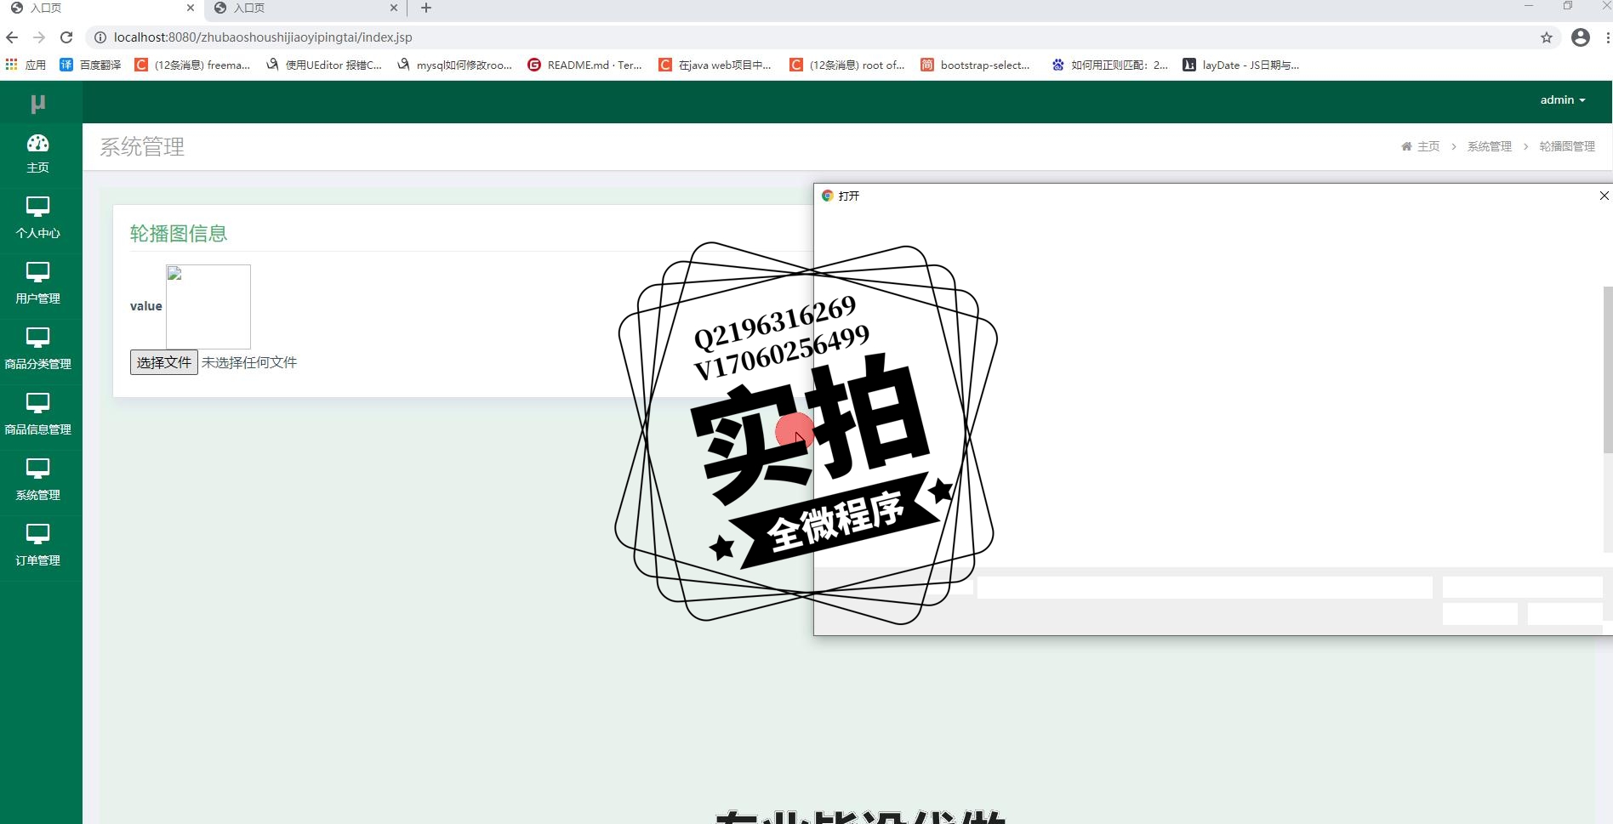Viewport: 1613px width, 824px height.
Task: Click the μ logo at the sidebar top
Action: coord(37,103)
